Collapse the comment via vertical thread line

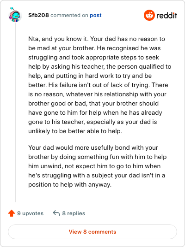click(15, 112)
